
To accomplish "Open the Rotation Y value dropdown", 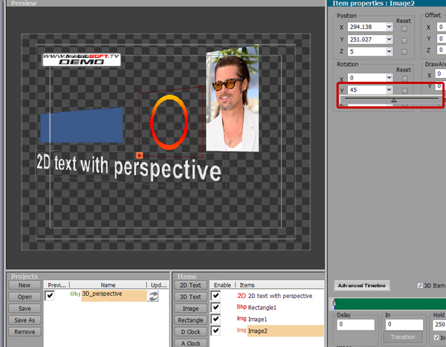I will click(x=389, y=90).
